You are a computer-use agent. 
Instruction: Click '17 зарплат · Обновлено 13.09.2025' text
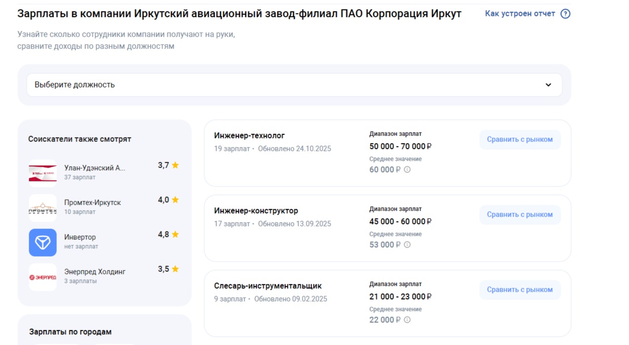[x=272, y=224]
